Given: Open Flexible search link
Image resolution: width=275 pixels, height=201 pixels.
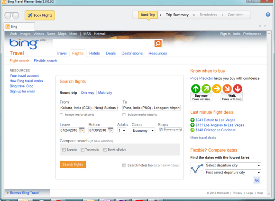Looking at the screenshot, I should click(45, 61).
